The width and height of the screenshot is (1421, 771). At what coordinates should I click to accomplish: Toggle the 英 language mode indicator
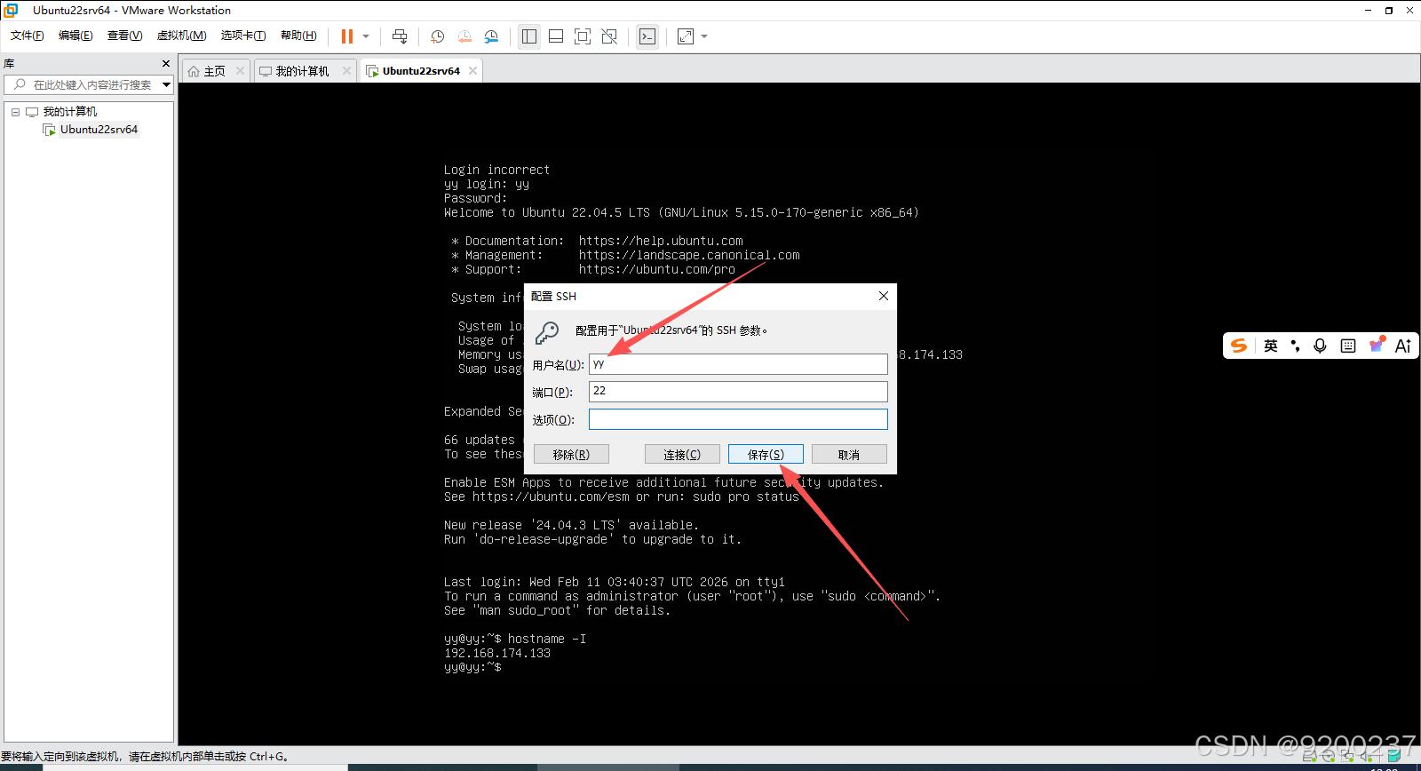pyautogui.click(x=1271, y=346)
